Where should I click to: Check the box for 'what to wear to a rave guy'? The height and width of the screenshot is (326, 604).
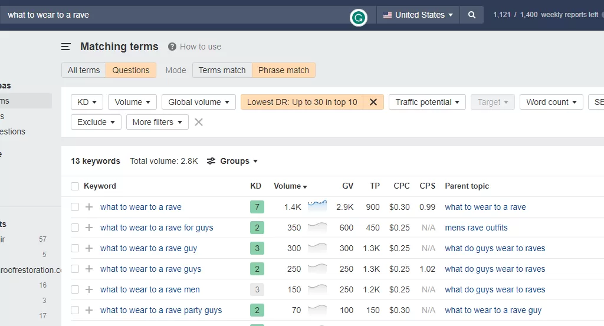(x=75, y=248)
